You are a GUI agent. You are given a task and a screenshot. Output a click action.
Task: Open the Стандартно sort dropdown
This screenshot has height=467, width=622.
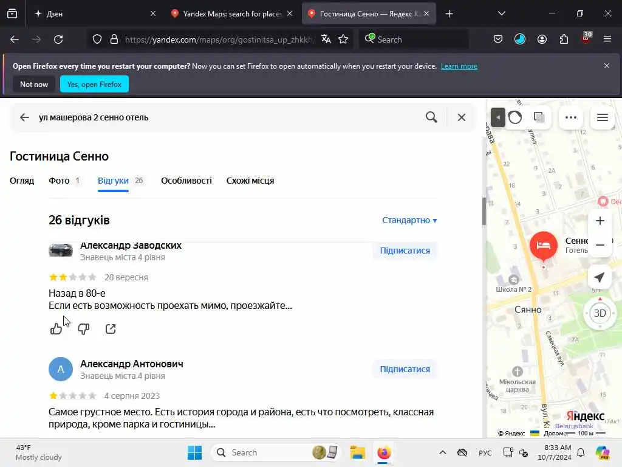click(409, 220)
